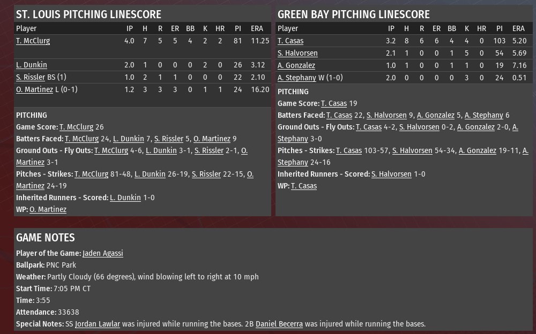This screenshot has height=334, width=536.
Task: Click L. Dunkin in Inherited Runners line
Action: tap(125, 198)
